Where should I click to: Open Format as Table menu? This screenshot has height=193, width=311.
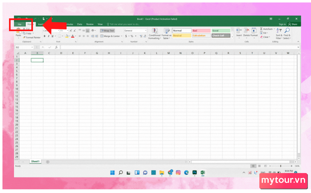[x=166, y=33]
